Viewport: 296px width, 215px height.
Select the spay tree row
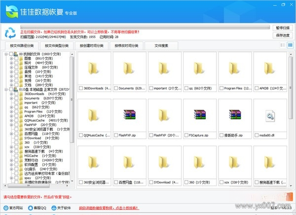[37, 178]
